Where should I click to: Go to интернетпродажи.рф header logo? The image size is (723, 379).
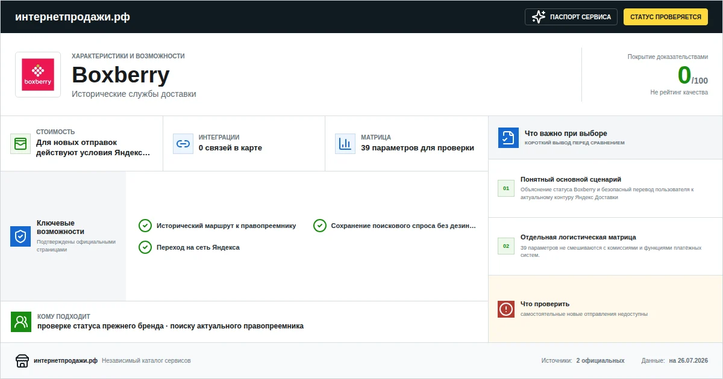point(72,17)
